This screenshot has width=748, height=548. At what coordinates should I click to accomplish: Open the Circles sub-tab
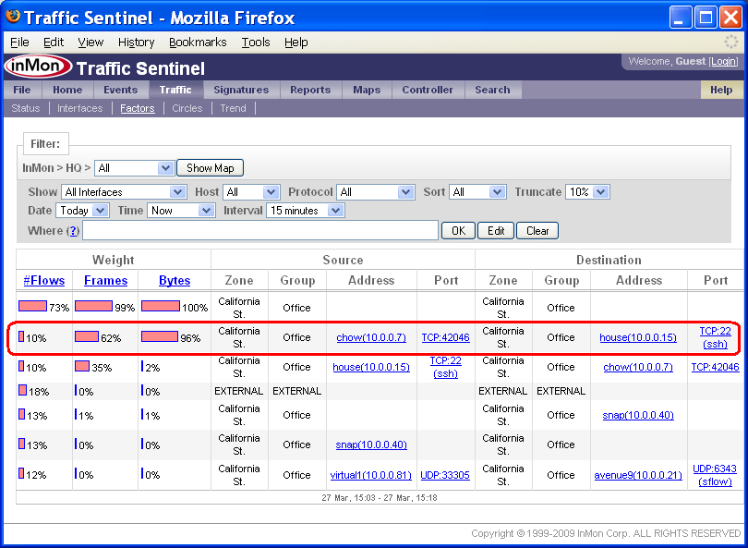187,108
